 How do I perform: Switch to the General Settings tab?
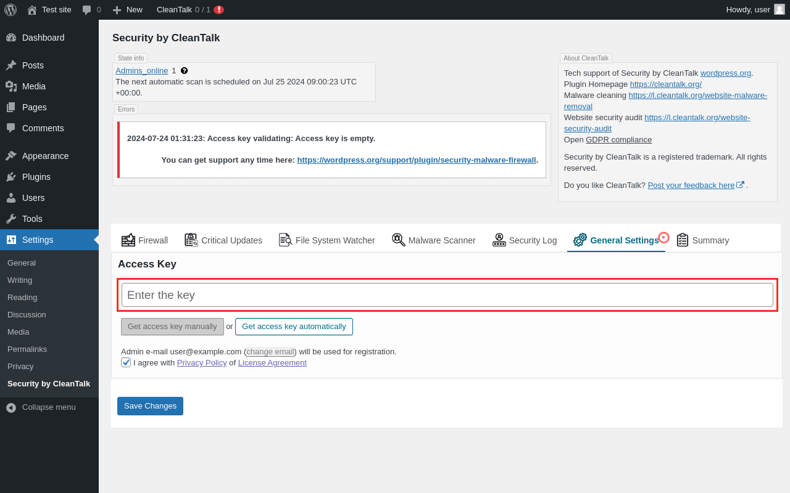click(623, 240)
